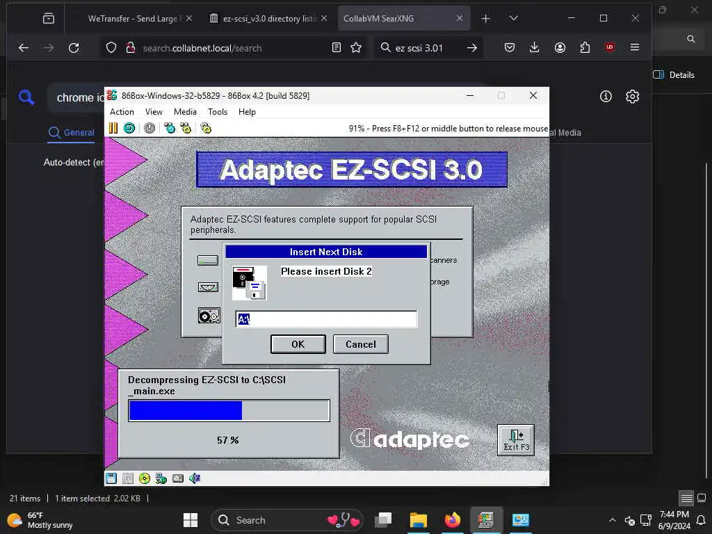Click the Firefox address bar URL

(202, 48)
